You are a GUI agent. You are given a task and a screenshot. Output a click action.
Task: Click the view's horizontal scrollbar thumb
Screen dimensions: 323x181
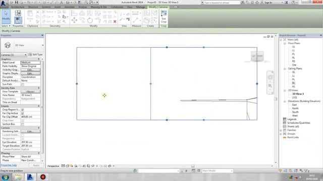[193, 166]
